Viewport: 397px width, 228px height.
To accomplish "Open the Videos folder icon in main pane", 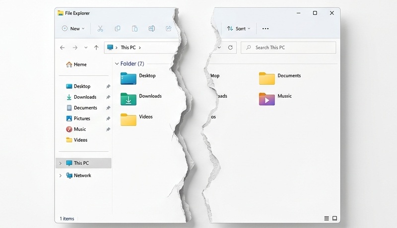I will (129, 119).
